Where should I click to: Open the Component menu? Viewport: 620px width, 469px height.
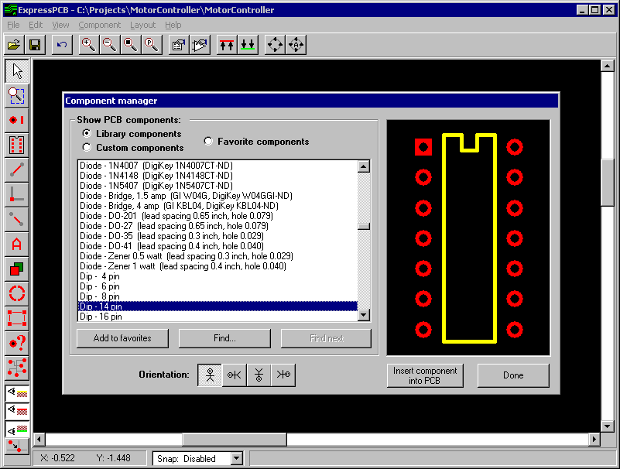pyautogui.click(x=99, y=25)
